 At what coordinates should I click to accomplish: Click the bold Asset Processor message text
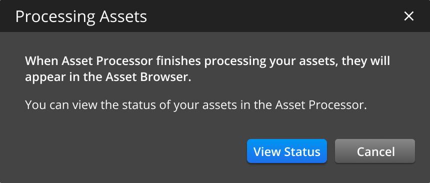pos(207,69)
